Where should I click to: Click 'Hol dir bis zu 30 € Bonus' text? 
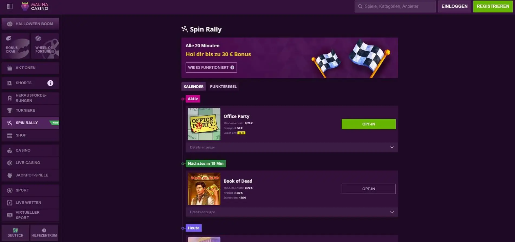[x=218, y=54]
